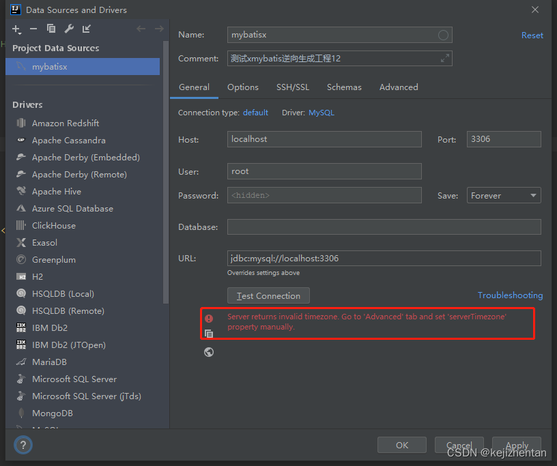Open the Save password Forever dropdown
The image size is (557, 466).
(504, 195)
